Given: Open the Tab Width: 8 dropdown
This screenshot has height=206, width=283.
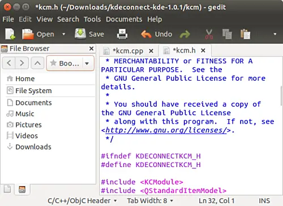Looking at the screenshot, I should 150,201.
